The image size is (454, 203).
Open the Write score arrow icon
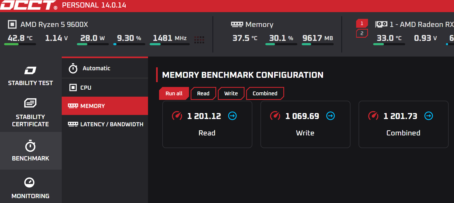click(331, 116)
